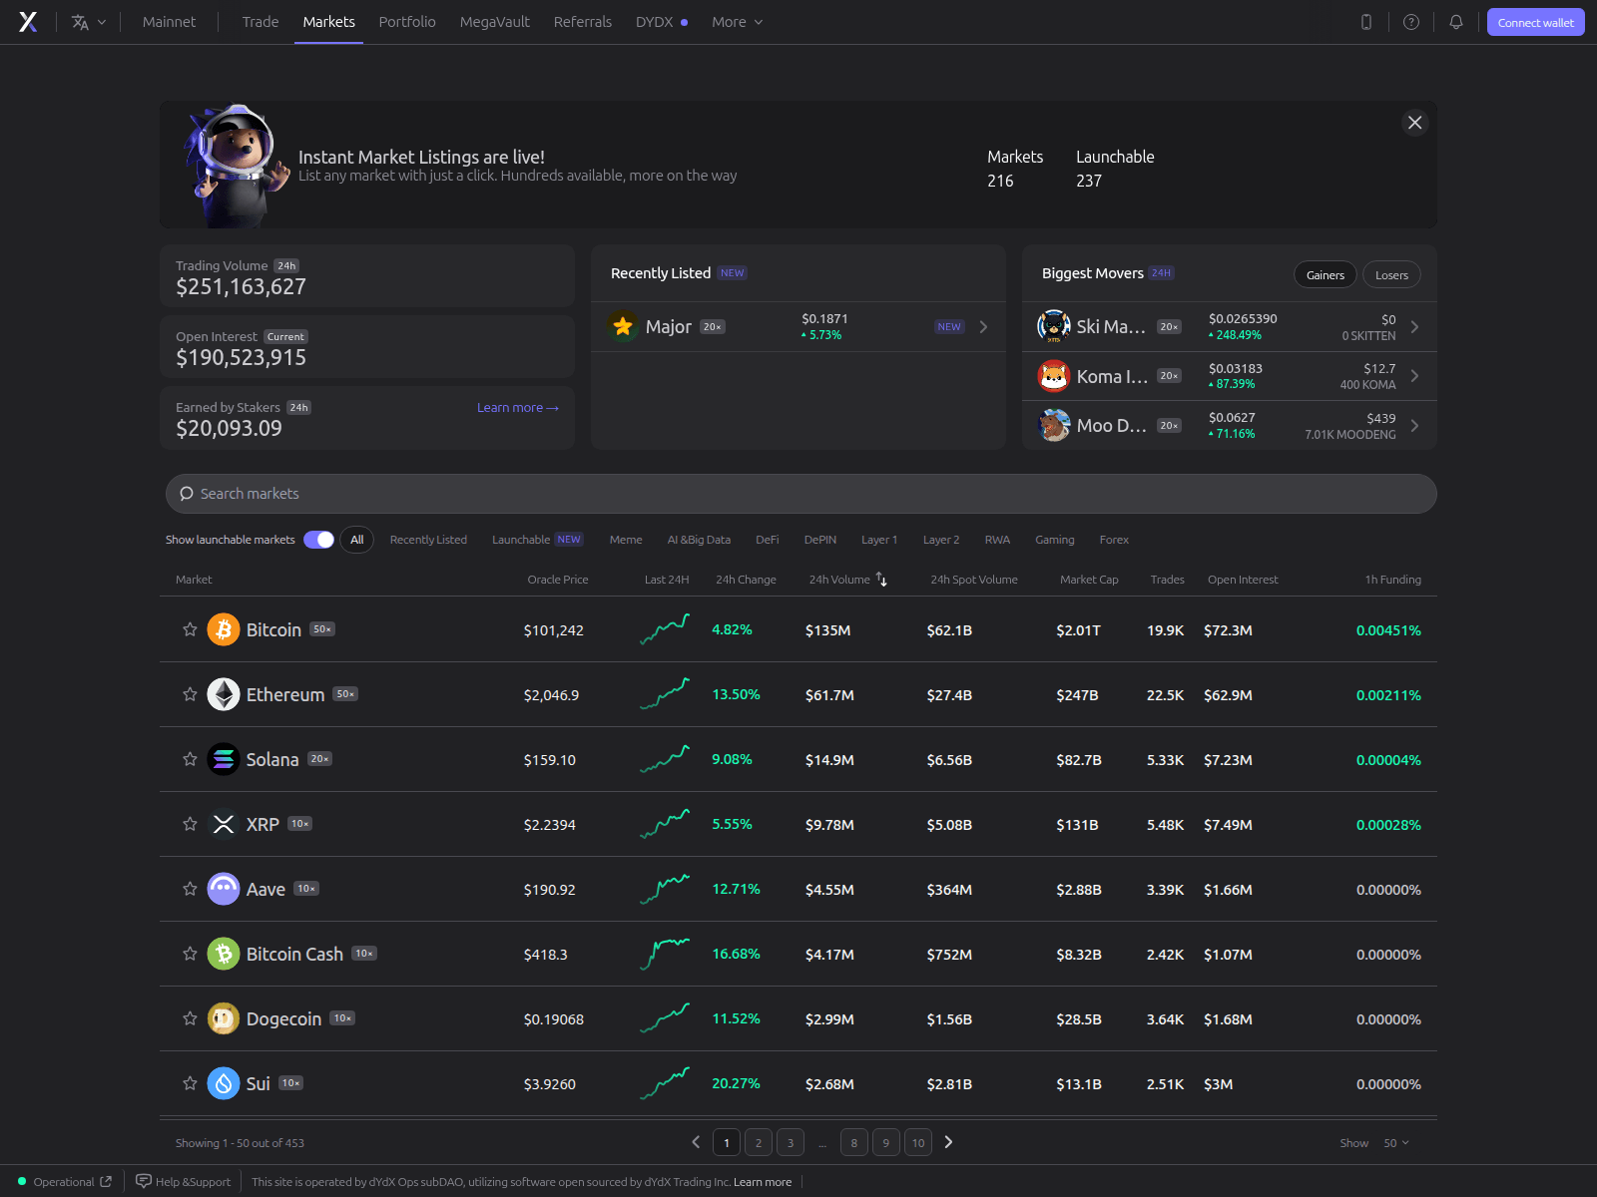Click the dYdX logo icon
Viewport: 1597px width, 1197px height.
pyautogui.click(x=28, y=22)
